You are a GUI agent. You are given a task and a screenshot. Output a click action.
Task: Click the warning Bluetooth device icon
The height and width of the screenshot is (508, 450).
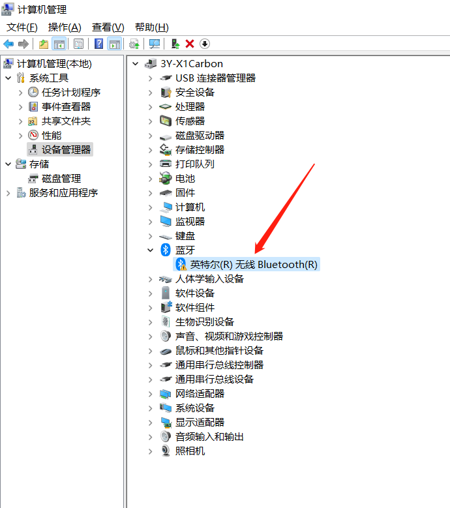[181, 264]
